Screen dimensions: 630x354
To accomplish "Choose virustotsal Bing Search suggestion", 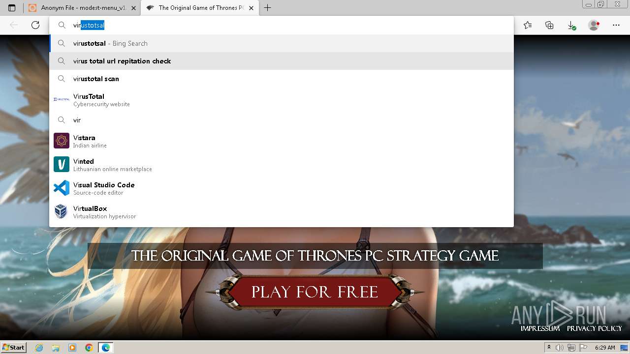I will tap(282, 43).
